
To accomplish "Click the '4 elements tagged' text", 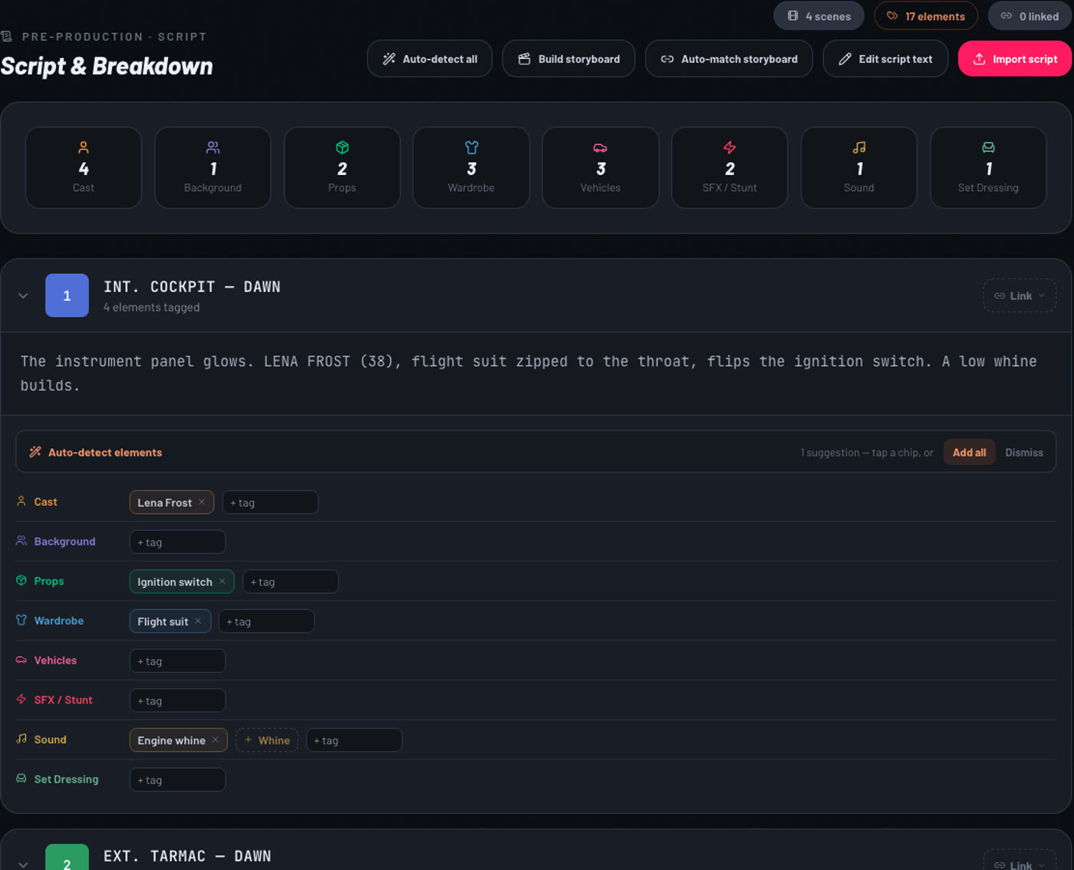I will click(x=152, y=307).
